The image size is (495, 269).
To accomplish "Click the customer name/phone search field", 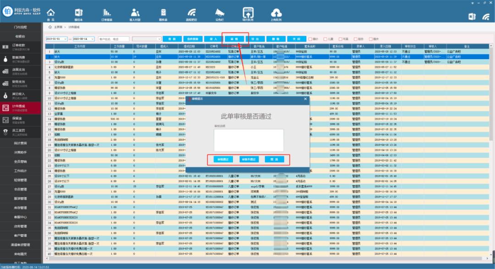I will (x=114, y=39).
